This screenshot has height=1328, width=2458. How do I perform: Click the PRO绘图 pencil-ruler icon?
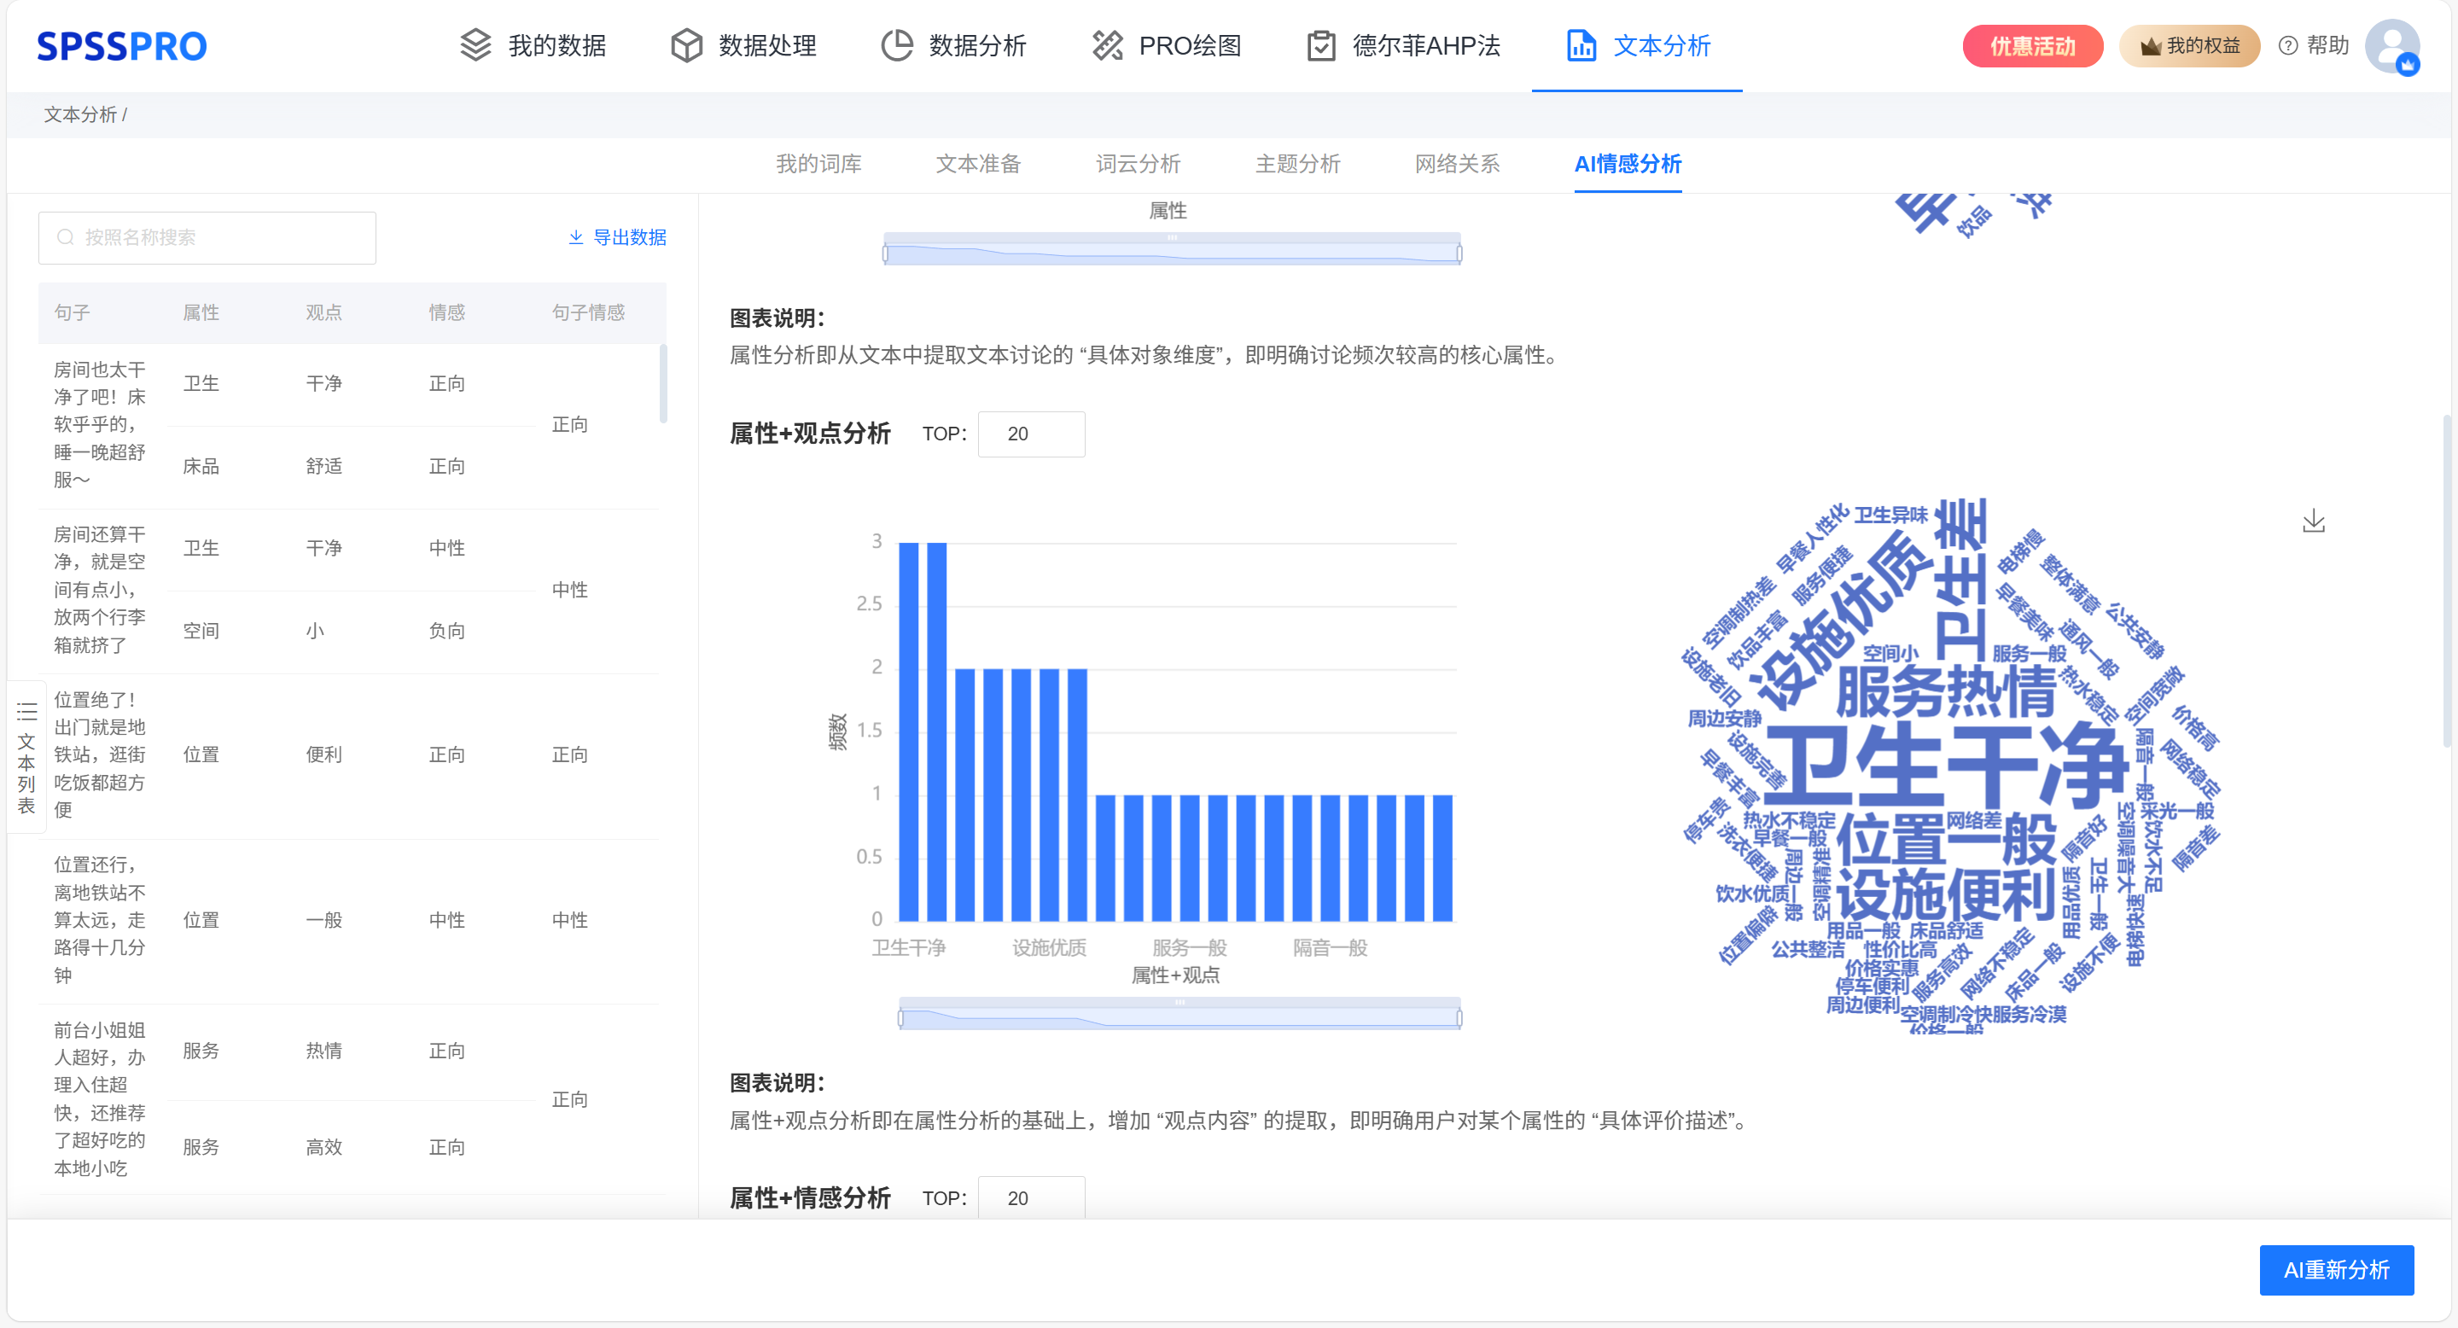[x=1107, y=45]
